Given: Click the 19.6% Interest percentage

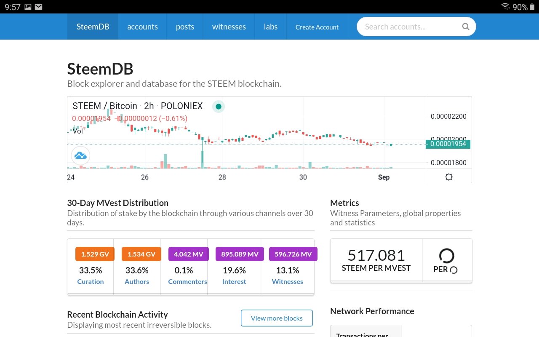Looking at the screenshot, I should coord(234,270).
